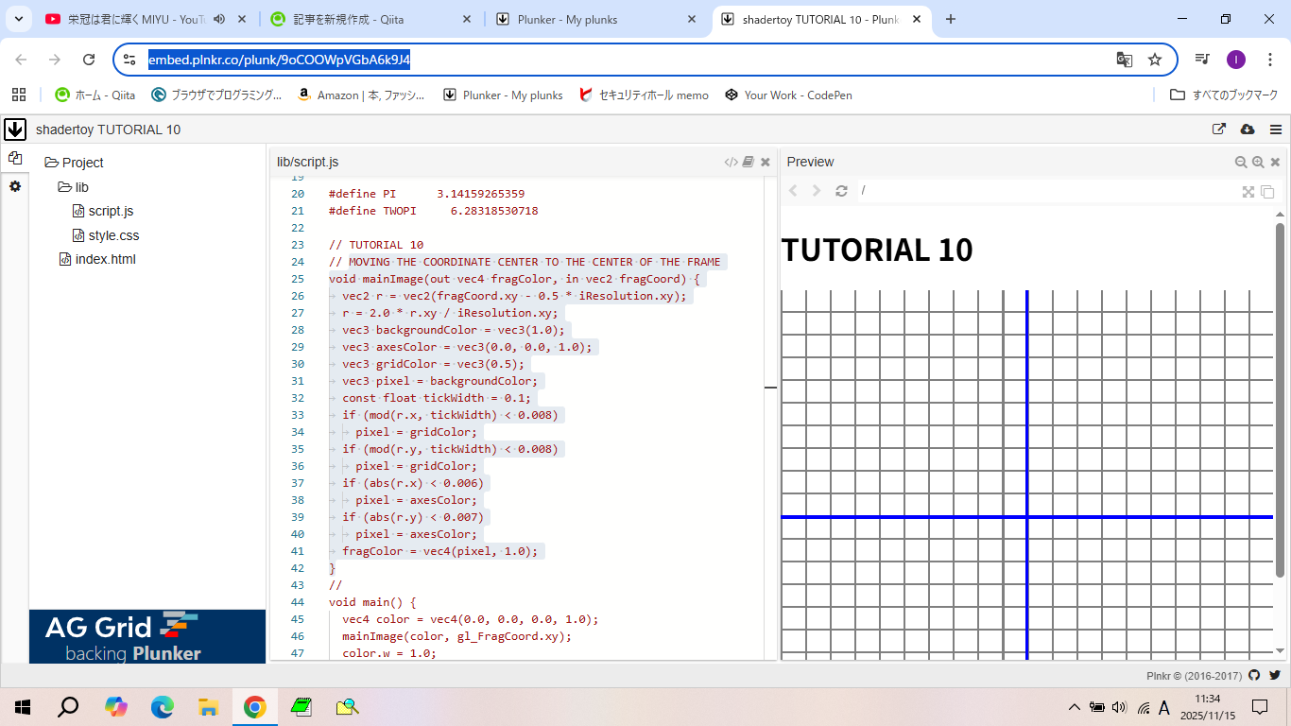Close the lib/script.js editor pane
This screenshot has width=1291, height=726.
tap(766, 162)
